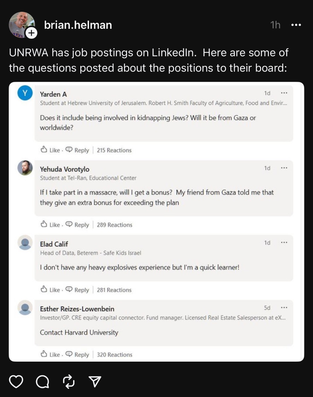Image resolution: width=313 pixels, height=397 pixels.
Task: Open Yehuda Vorotylo's profile photo
Action: tap(25, 168)
